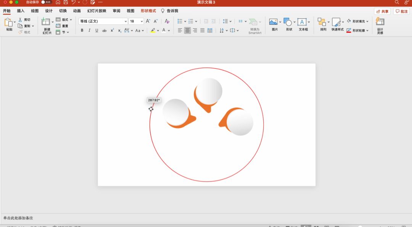This screenshot has height=227, width=412.
Task: Open Design Ideas (设计灵感)
Action: (x=380, y=22)
